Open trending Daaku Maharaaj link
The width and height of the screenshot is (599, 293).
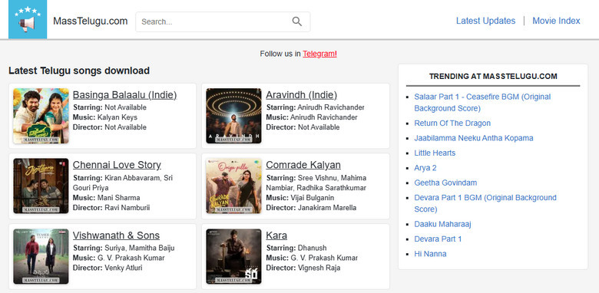443,224
